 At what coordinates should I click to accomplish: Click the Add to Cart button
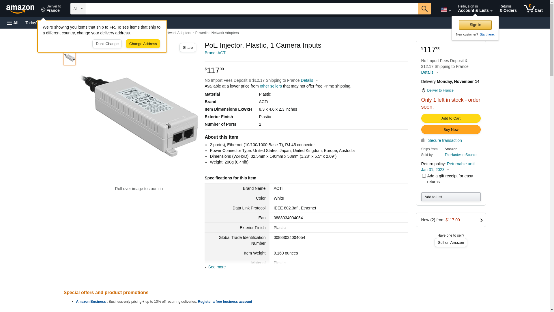click(451, 118)
